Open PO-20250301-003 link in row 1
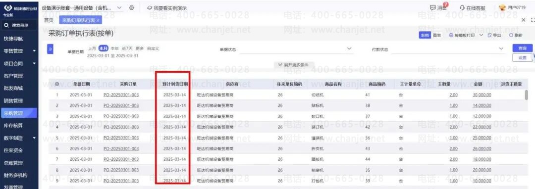Viewport: 535px width, 189px height. 121,94
